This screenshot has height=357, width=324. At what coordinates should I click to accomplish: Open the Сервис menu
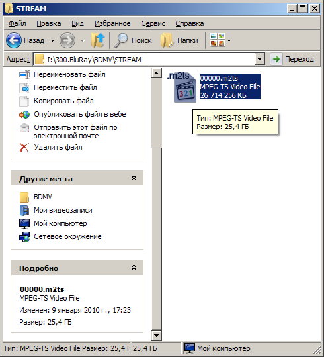click(153, 23)
